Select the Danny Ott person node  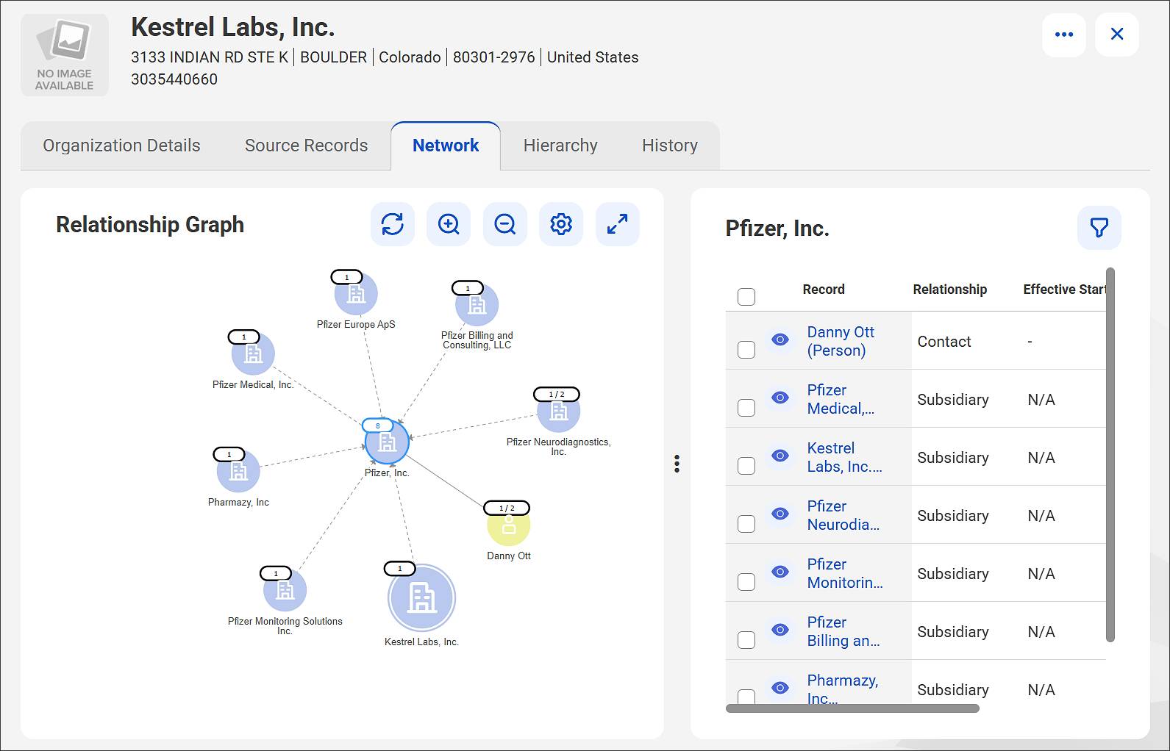pyautogui.click(x=509, y=525)
